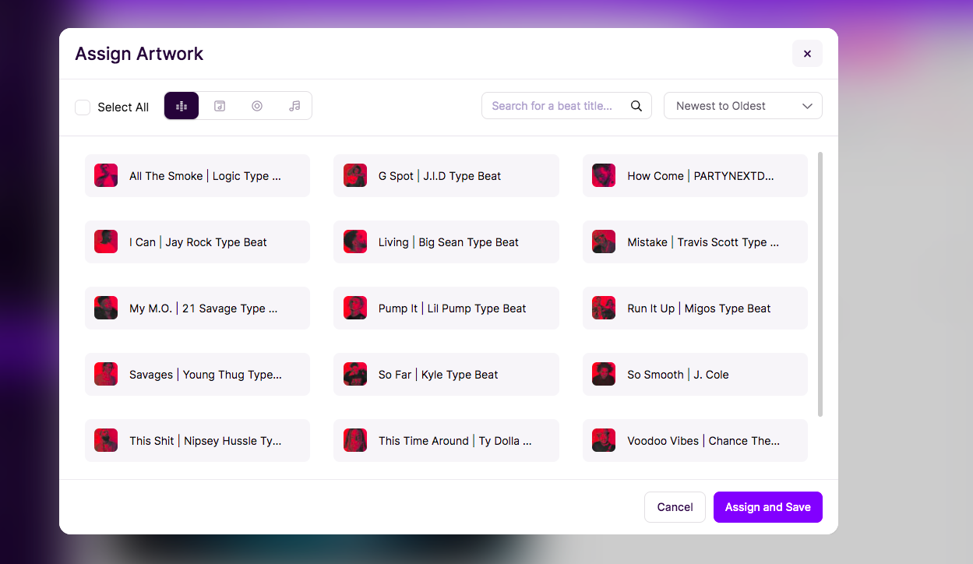Open the Newest to Oldest sort dropdown
The width and height of the screenshot is (973, 564).
click(742, 106)
